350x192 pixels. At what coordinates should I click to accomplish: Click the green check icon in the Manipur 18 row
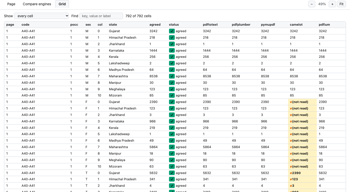tap(171, 154)
